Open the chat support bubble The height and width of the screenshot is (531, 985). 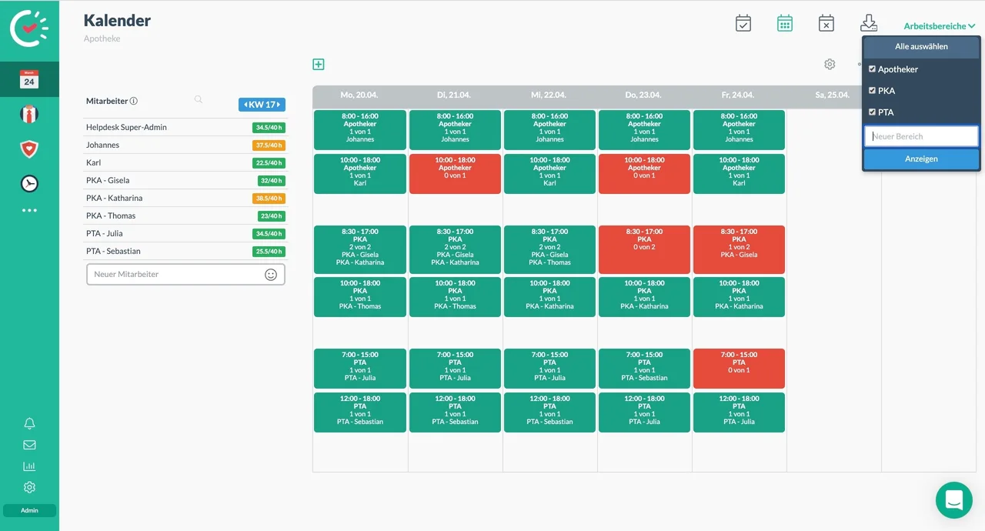coord(953,500)
